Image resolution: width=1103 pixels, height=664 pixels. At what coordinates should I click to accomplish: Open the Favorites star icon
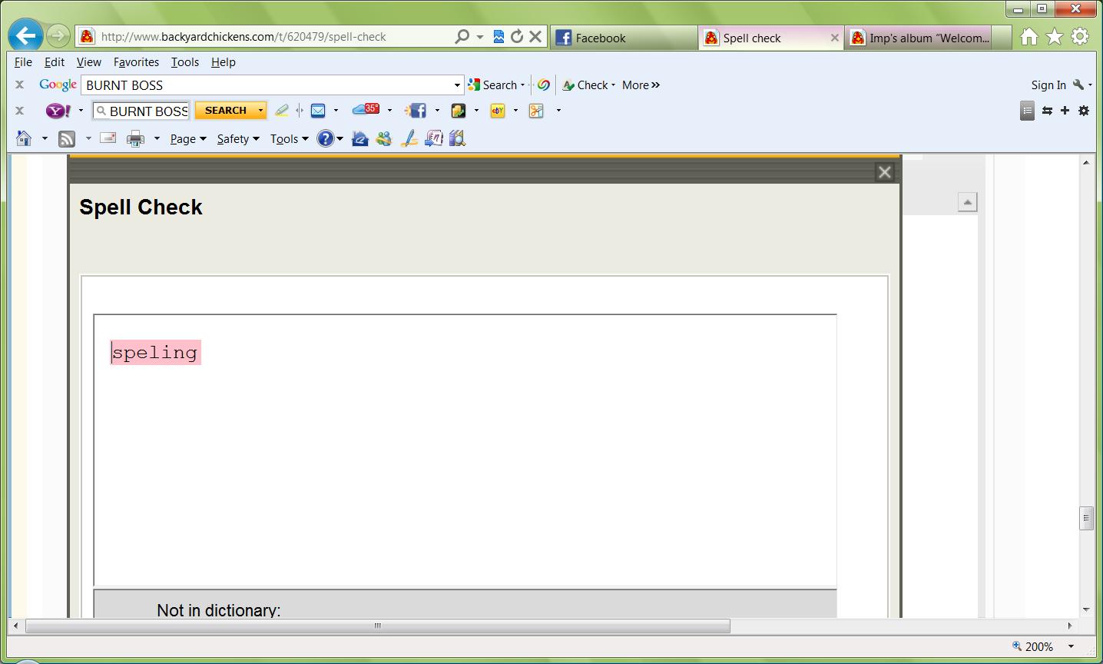[x=1055, y=36]
